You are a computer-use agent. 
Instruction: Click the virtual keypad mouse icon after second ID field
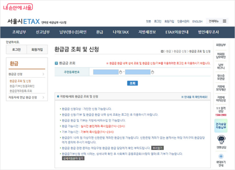[x=152, y=72]
